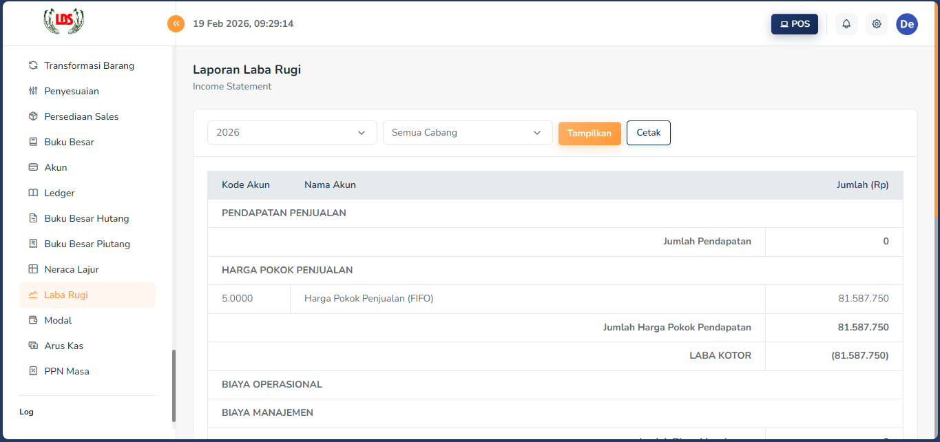Image resolution: width=940 pixels, height=442 pixels.
Task: Click the Neraca Lajur table icon
Action: point(33,269)
